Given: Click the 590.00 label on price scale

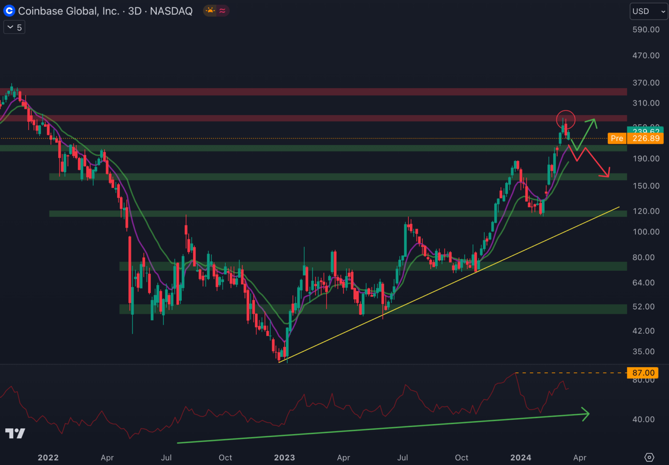Looking at the screenshot, I should pos(646,30).
